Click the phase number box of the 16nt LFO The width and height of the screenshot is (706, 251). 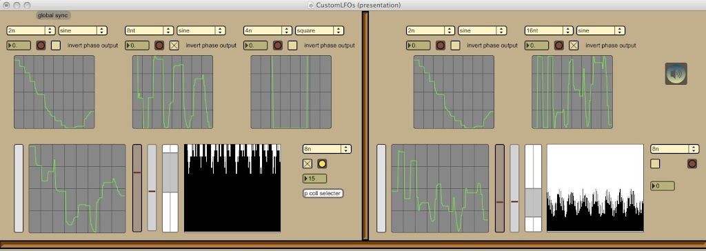click(536, 46)
